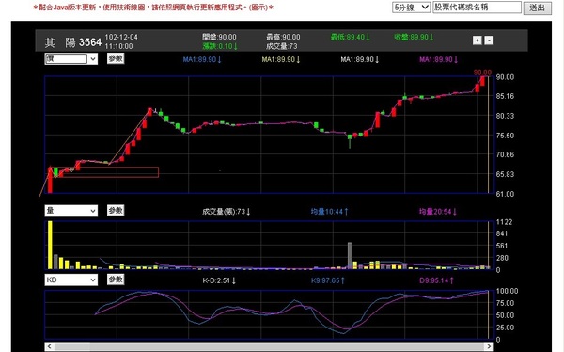Click the minus zoom-out button in header

[x=489, y=40]
